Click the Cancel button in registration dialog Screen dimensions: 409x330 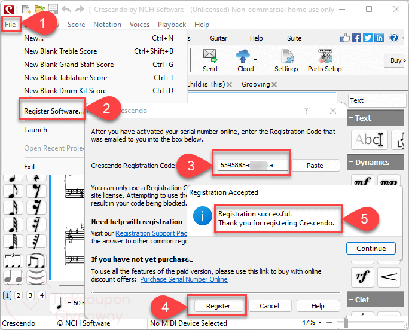pyautogui.click(x=269, y=306)
